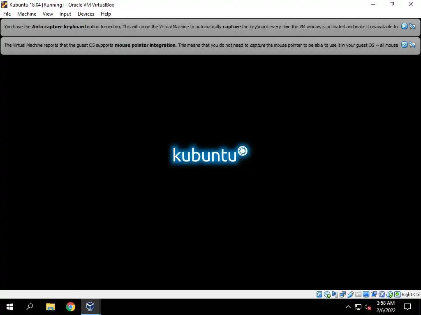Open the File menu
The width and height of the screenshot is (421, 315).
(7, 14)
